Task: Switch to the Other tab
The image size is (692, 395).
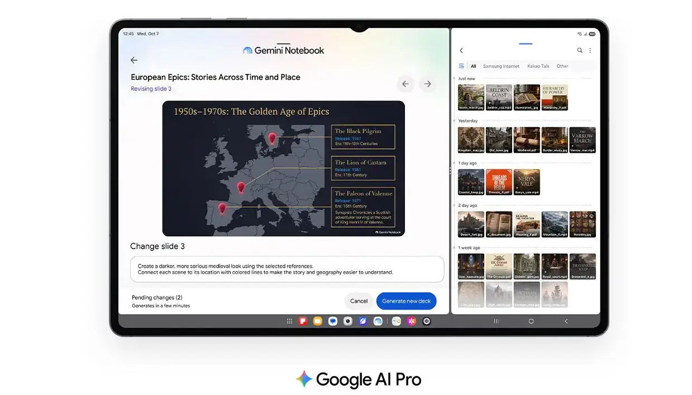Action: (x=562, y=66)
